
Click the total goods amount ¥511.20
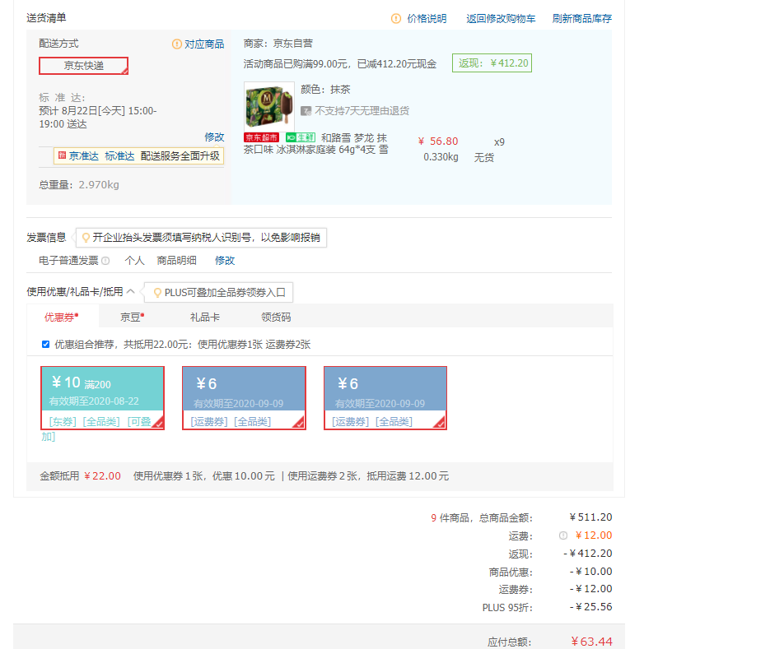pos(590,517)
